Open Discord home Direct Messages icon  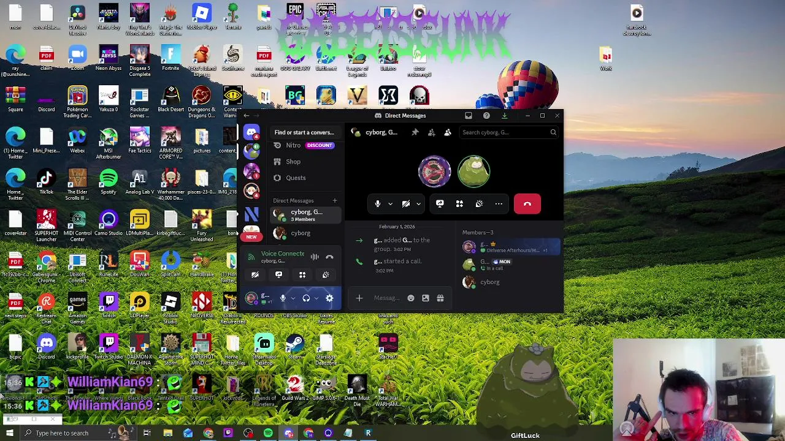[251, 132]
